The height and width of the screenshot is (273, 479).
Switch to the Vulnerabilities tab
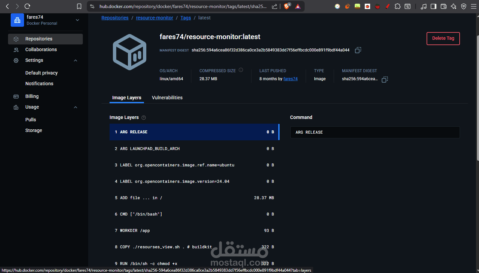pyautogui.click(x=167, y=98)
